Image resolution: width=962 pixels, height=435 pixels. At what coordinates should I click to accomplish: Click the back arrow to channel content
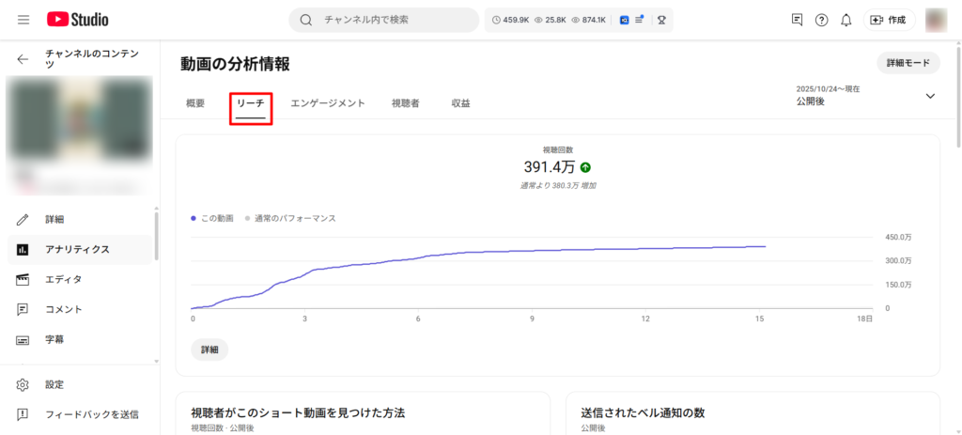click(x=23, y=59)
